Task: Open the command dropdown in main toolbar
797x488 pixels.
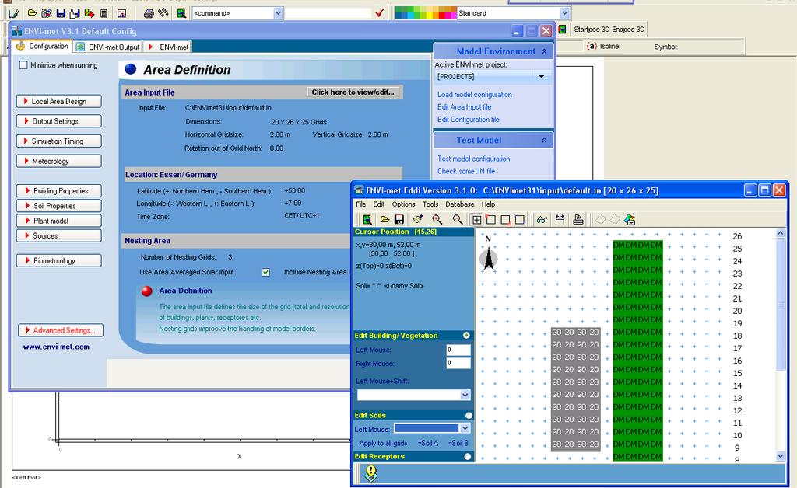Action: pyautogui.click(x=278, y=13)
